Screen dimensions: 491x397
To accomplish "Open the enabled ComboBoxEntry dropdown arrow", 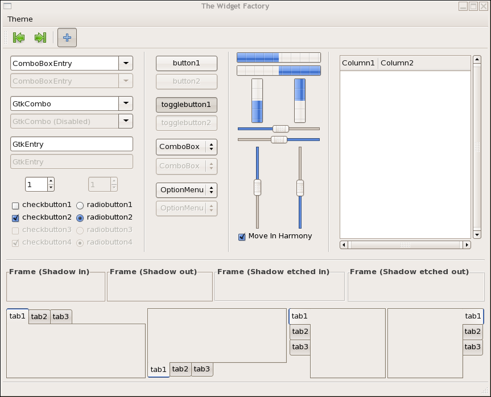I will (126, 63).
